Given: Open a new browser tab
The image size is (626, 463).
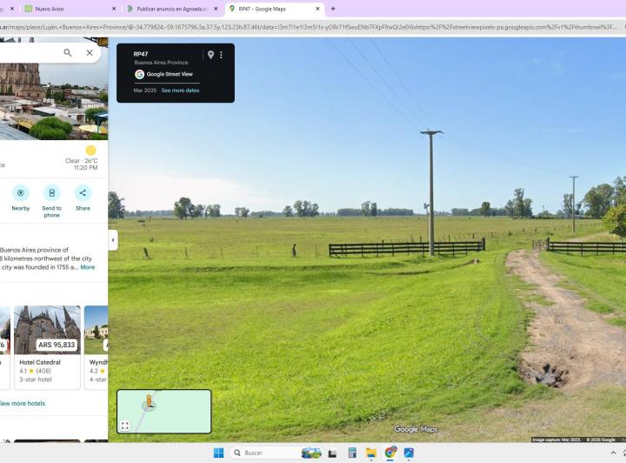Looking at the screenshot, I should point(333,9).
